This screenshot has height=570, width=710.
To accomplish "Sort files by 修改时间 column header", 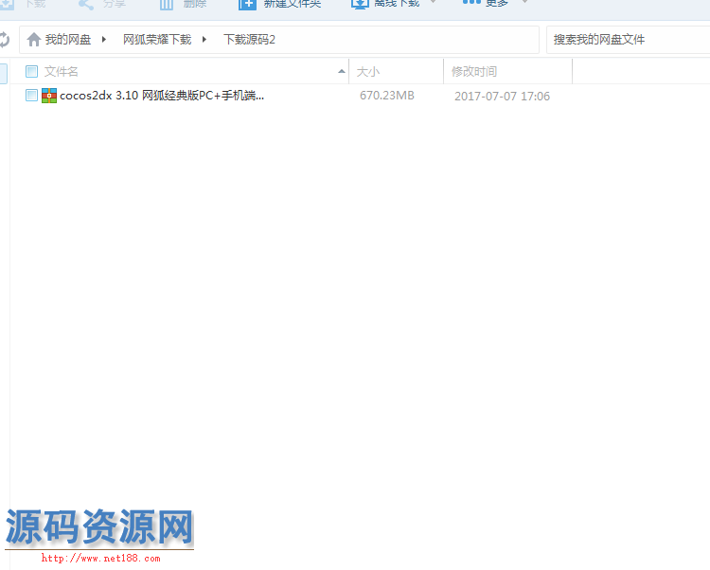I will tap(474, 72).
